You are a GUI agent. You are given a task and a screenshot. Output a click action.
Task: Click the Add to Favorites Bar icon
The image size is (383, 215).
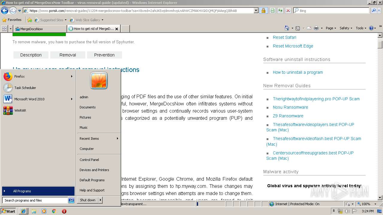click(30, 20)
